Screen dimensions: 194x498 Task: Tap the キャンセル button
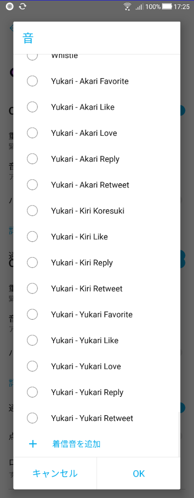coord(55,473)
